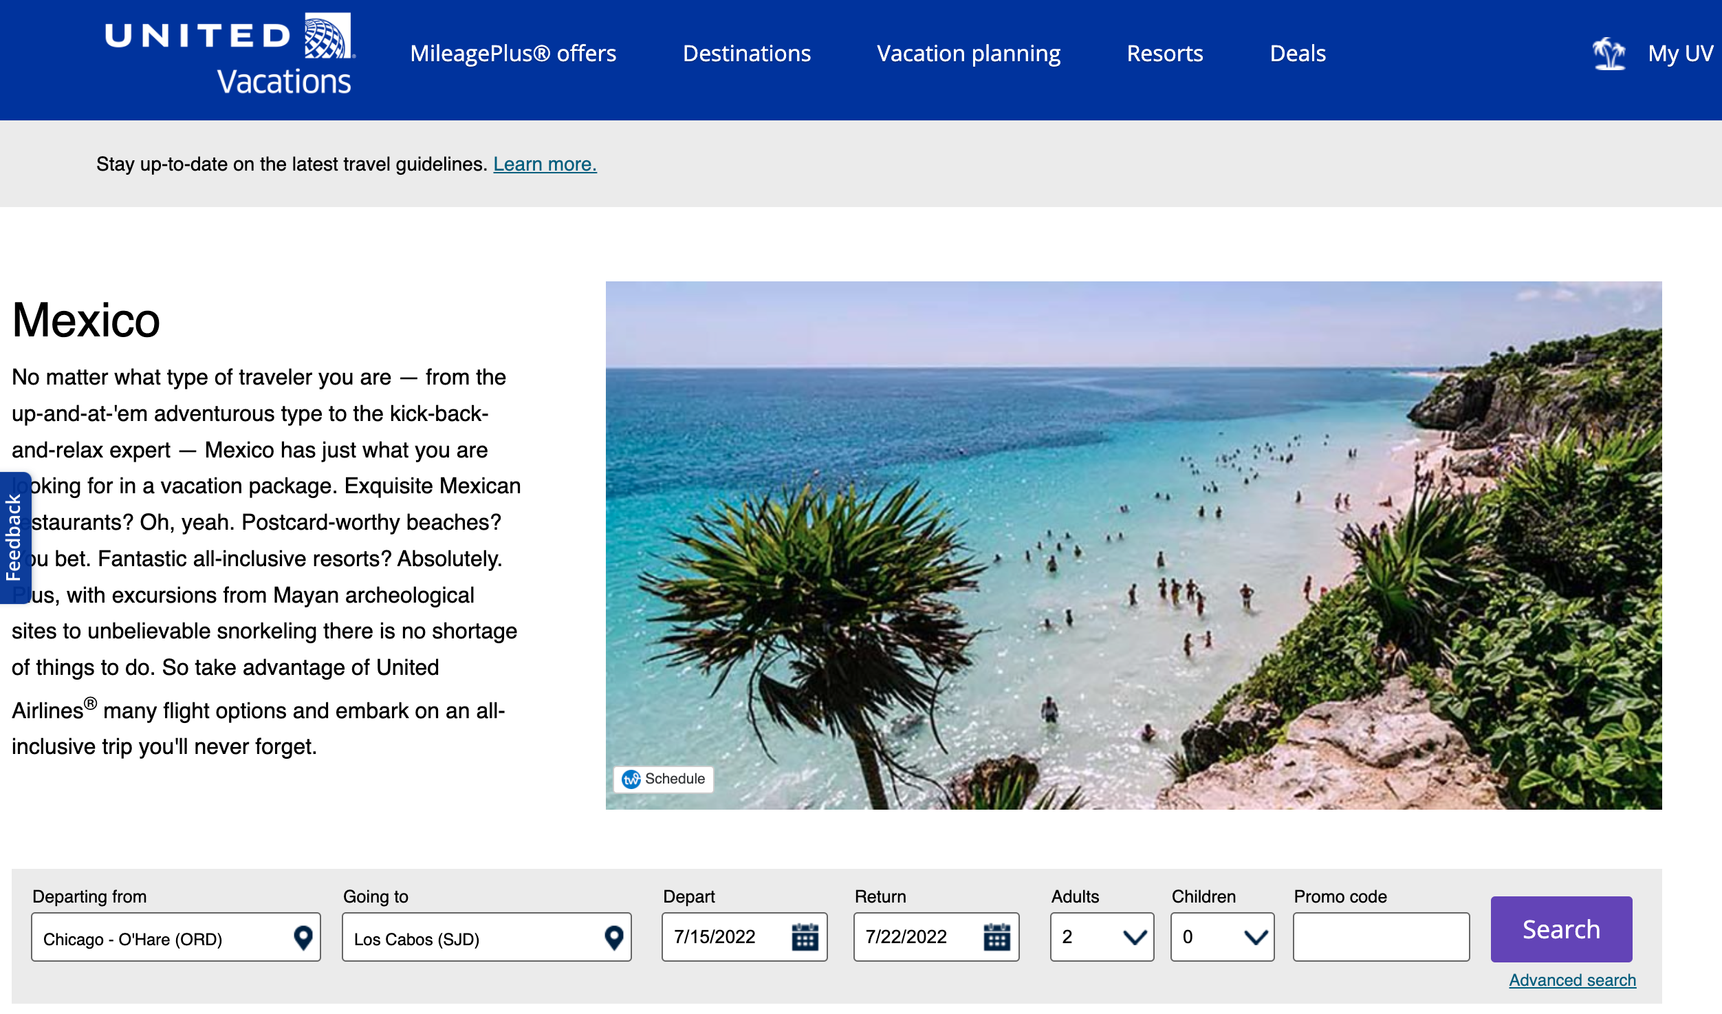Click the palm tree My UV icon
Viewport: 1722px width, 1014px height.
coord(1609,54)
